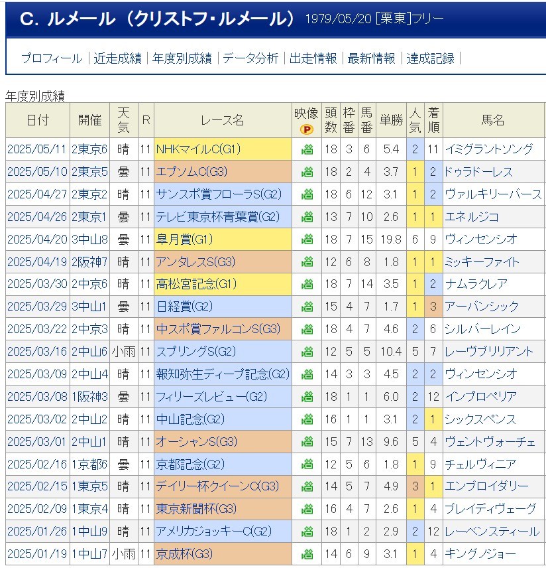The height and width of the screenshot is (568, 546).
Task: Play video for アンタレスS(G3) race
Action: point(307,262)
